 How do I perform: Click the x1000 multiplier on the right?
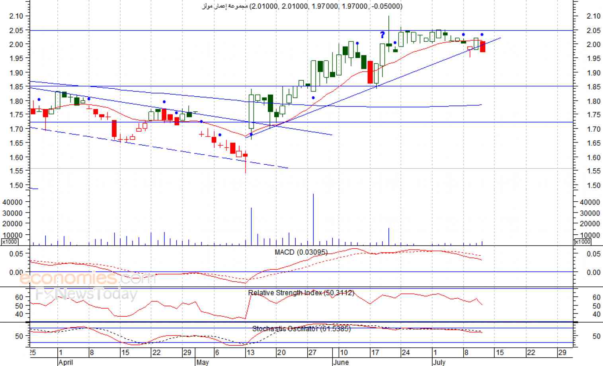tap(582, 242)
